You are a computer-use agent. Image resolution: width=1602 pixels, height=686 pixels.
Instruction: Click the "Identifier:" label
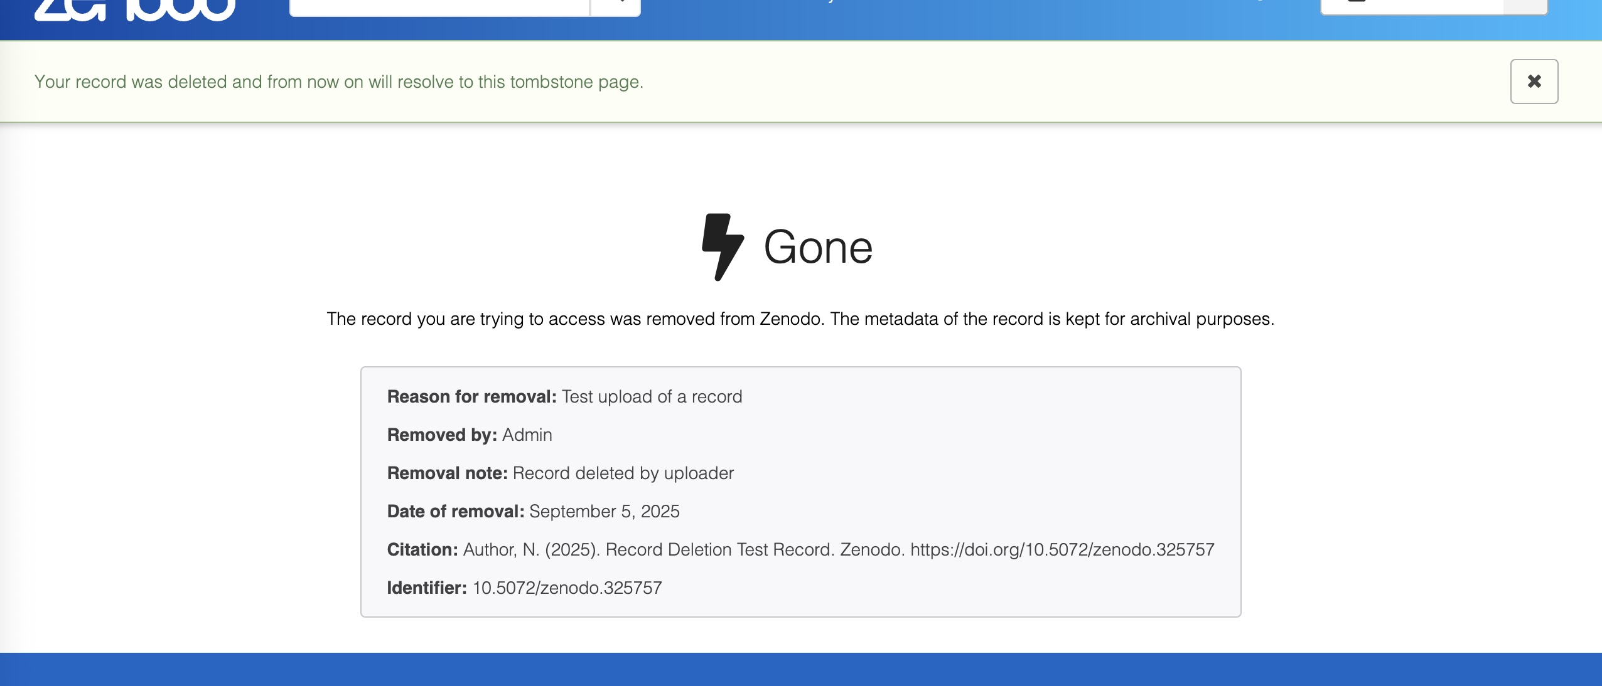click(x=426, y=588)
